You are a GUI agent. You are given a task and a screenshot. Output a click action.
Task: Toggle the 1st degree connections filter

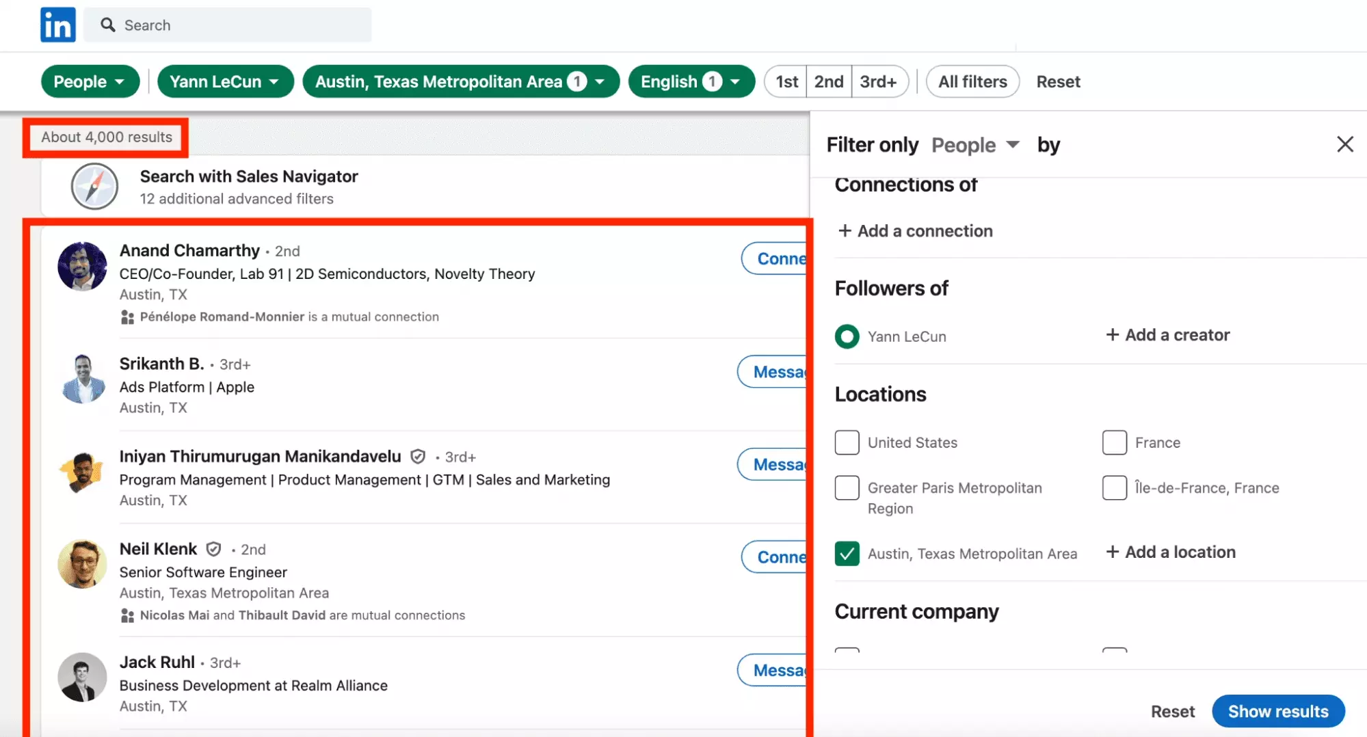coord(786,81)
